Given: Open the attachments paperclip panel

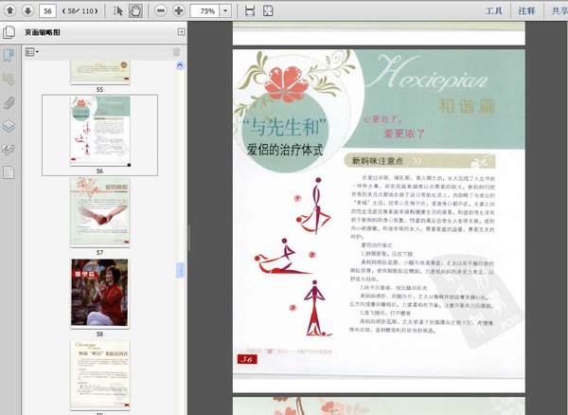Looking at the screenshot, I should [x=9, y=102].
